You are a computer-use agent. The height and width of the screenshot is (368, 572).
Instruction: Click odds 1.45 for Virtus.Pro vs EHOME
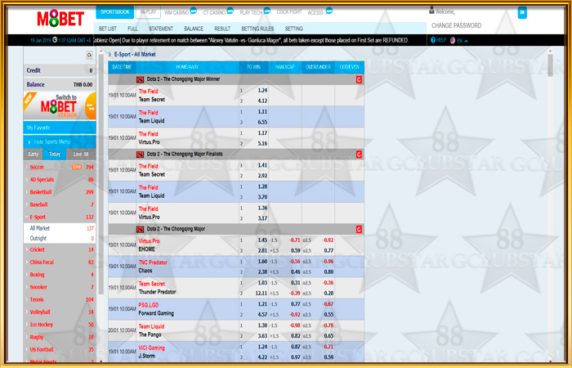coord(262,240)
